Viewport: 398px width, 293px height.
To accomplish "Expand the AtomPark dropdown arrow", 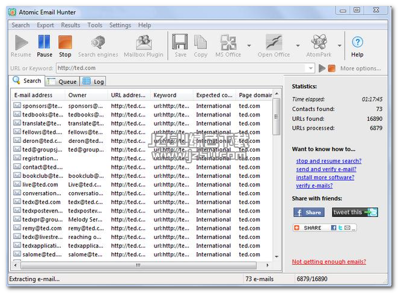I will point(340,46).
